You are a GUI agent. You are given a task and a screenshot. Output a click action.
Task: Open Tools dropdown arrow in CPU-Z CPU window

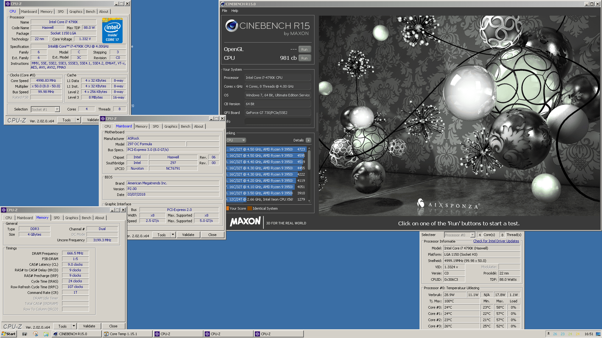click(x=78, y=120)
